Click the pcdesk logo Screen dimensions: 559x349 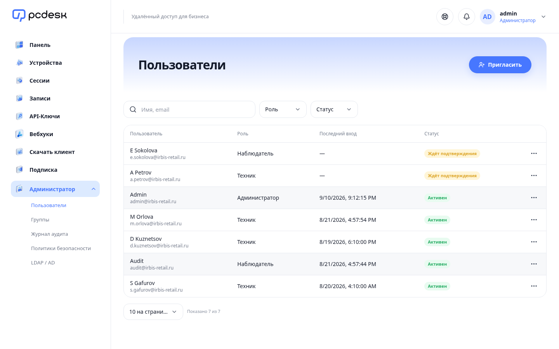click(x=40, y=15)
